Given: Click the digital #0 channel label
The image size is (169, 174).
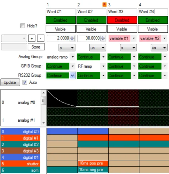Looking at the screenshot, I should (20, 131).
